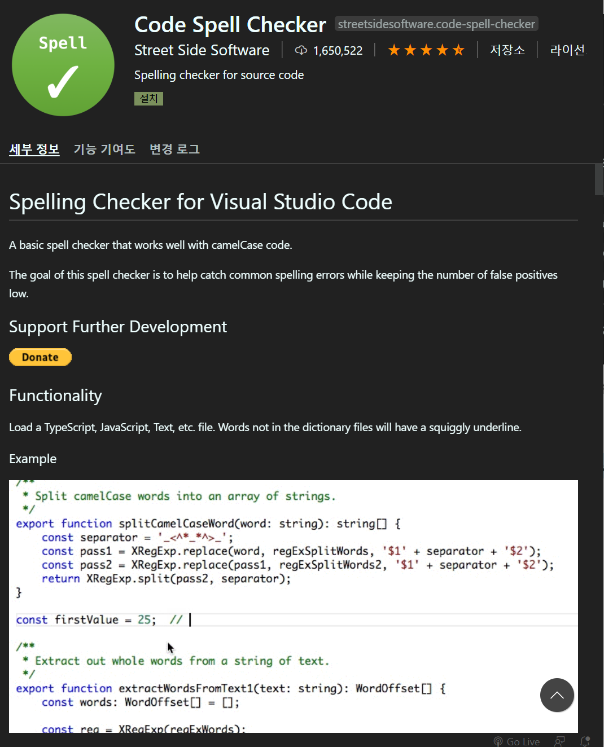Viewport: 604px width, 747px height.
Task: Click the sentence about camelCase code
Action: click(151, 245)
